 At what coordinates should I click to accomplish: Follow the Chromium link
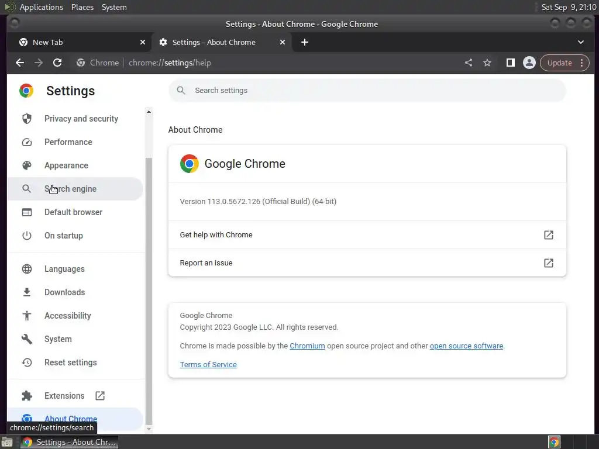307,346
